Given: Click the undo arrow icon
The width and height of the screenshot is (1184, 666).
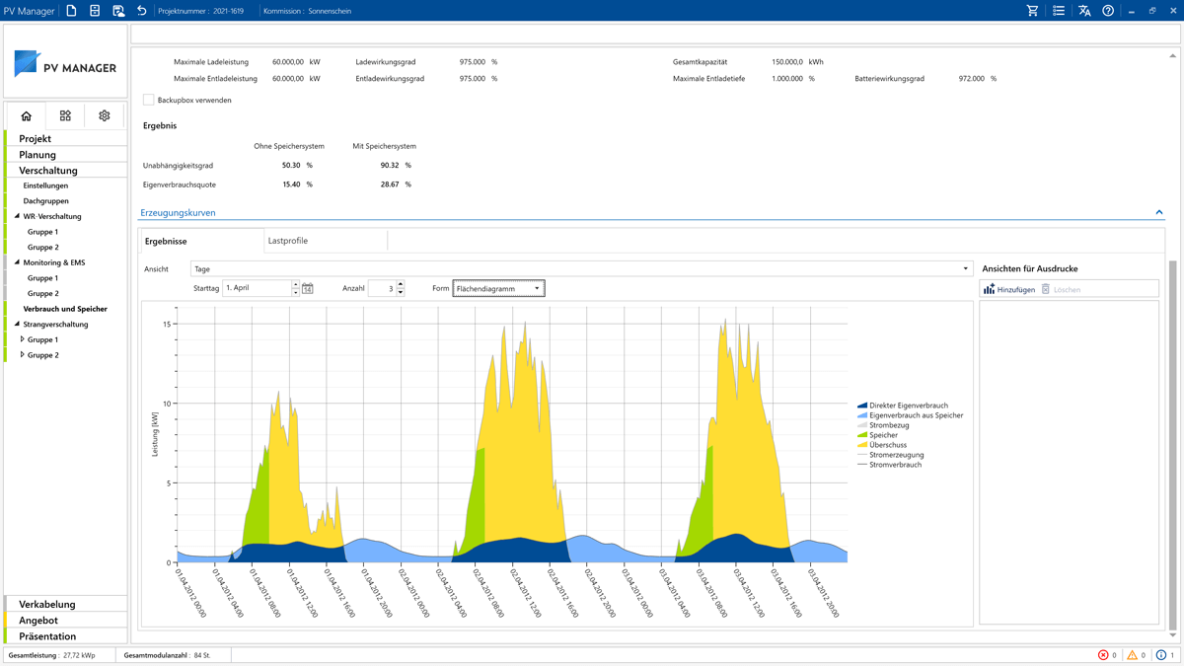Looking at the screenshot, I should [x=141, y=10].
